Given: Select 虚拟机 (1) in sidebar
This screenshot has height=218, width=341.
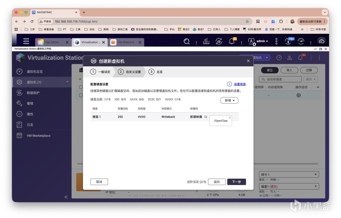Looking at the screenshot, I should tap(42, 82).
